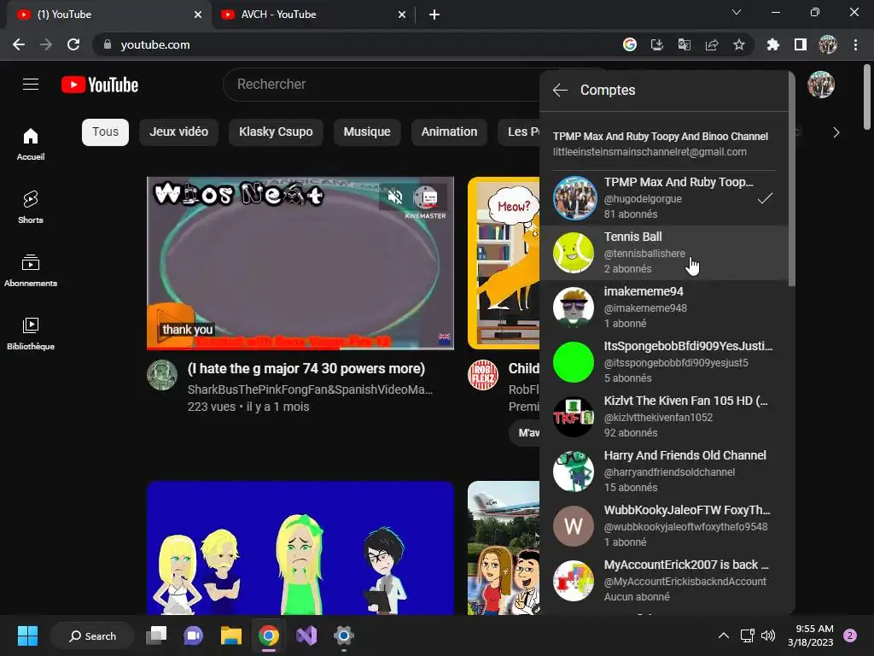Click the Rechercher search field
The image size is (874, 656).
click(385, 85)
